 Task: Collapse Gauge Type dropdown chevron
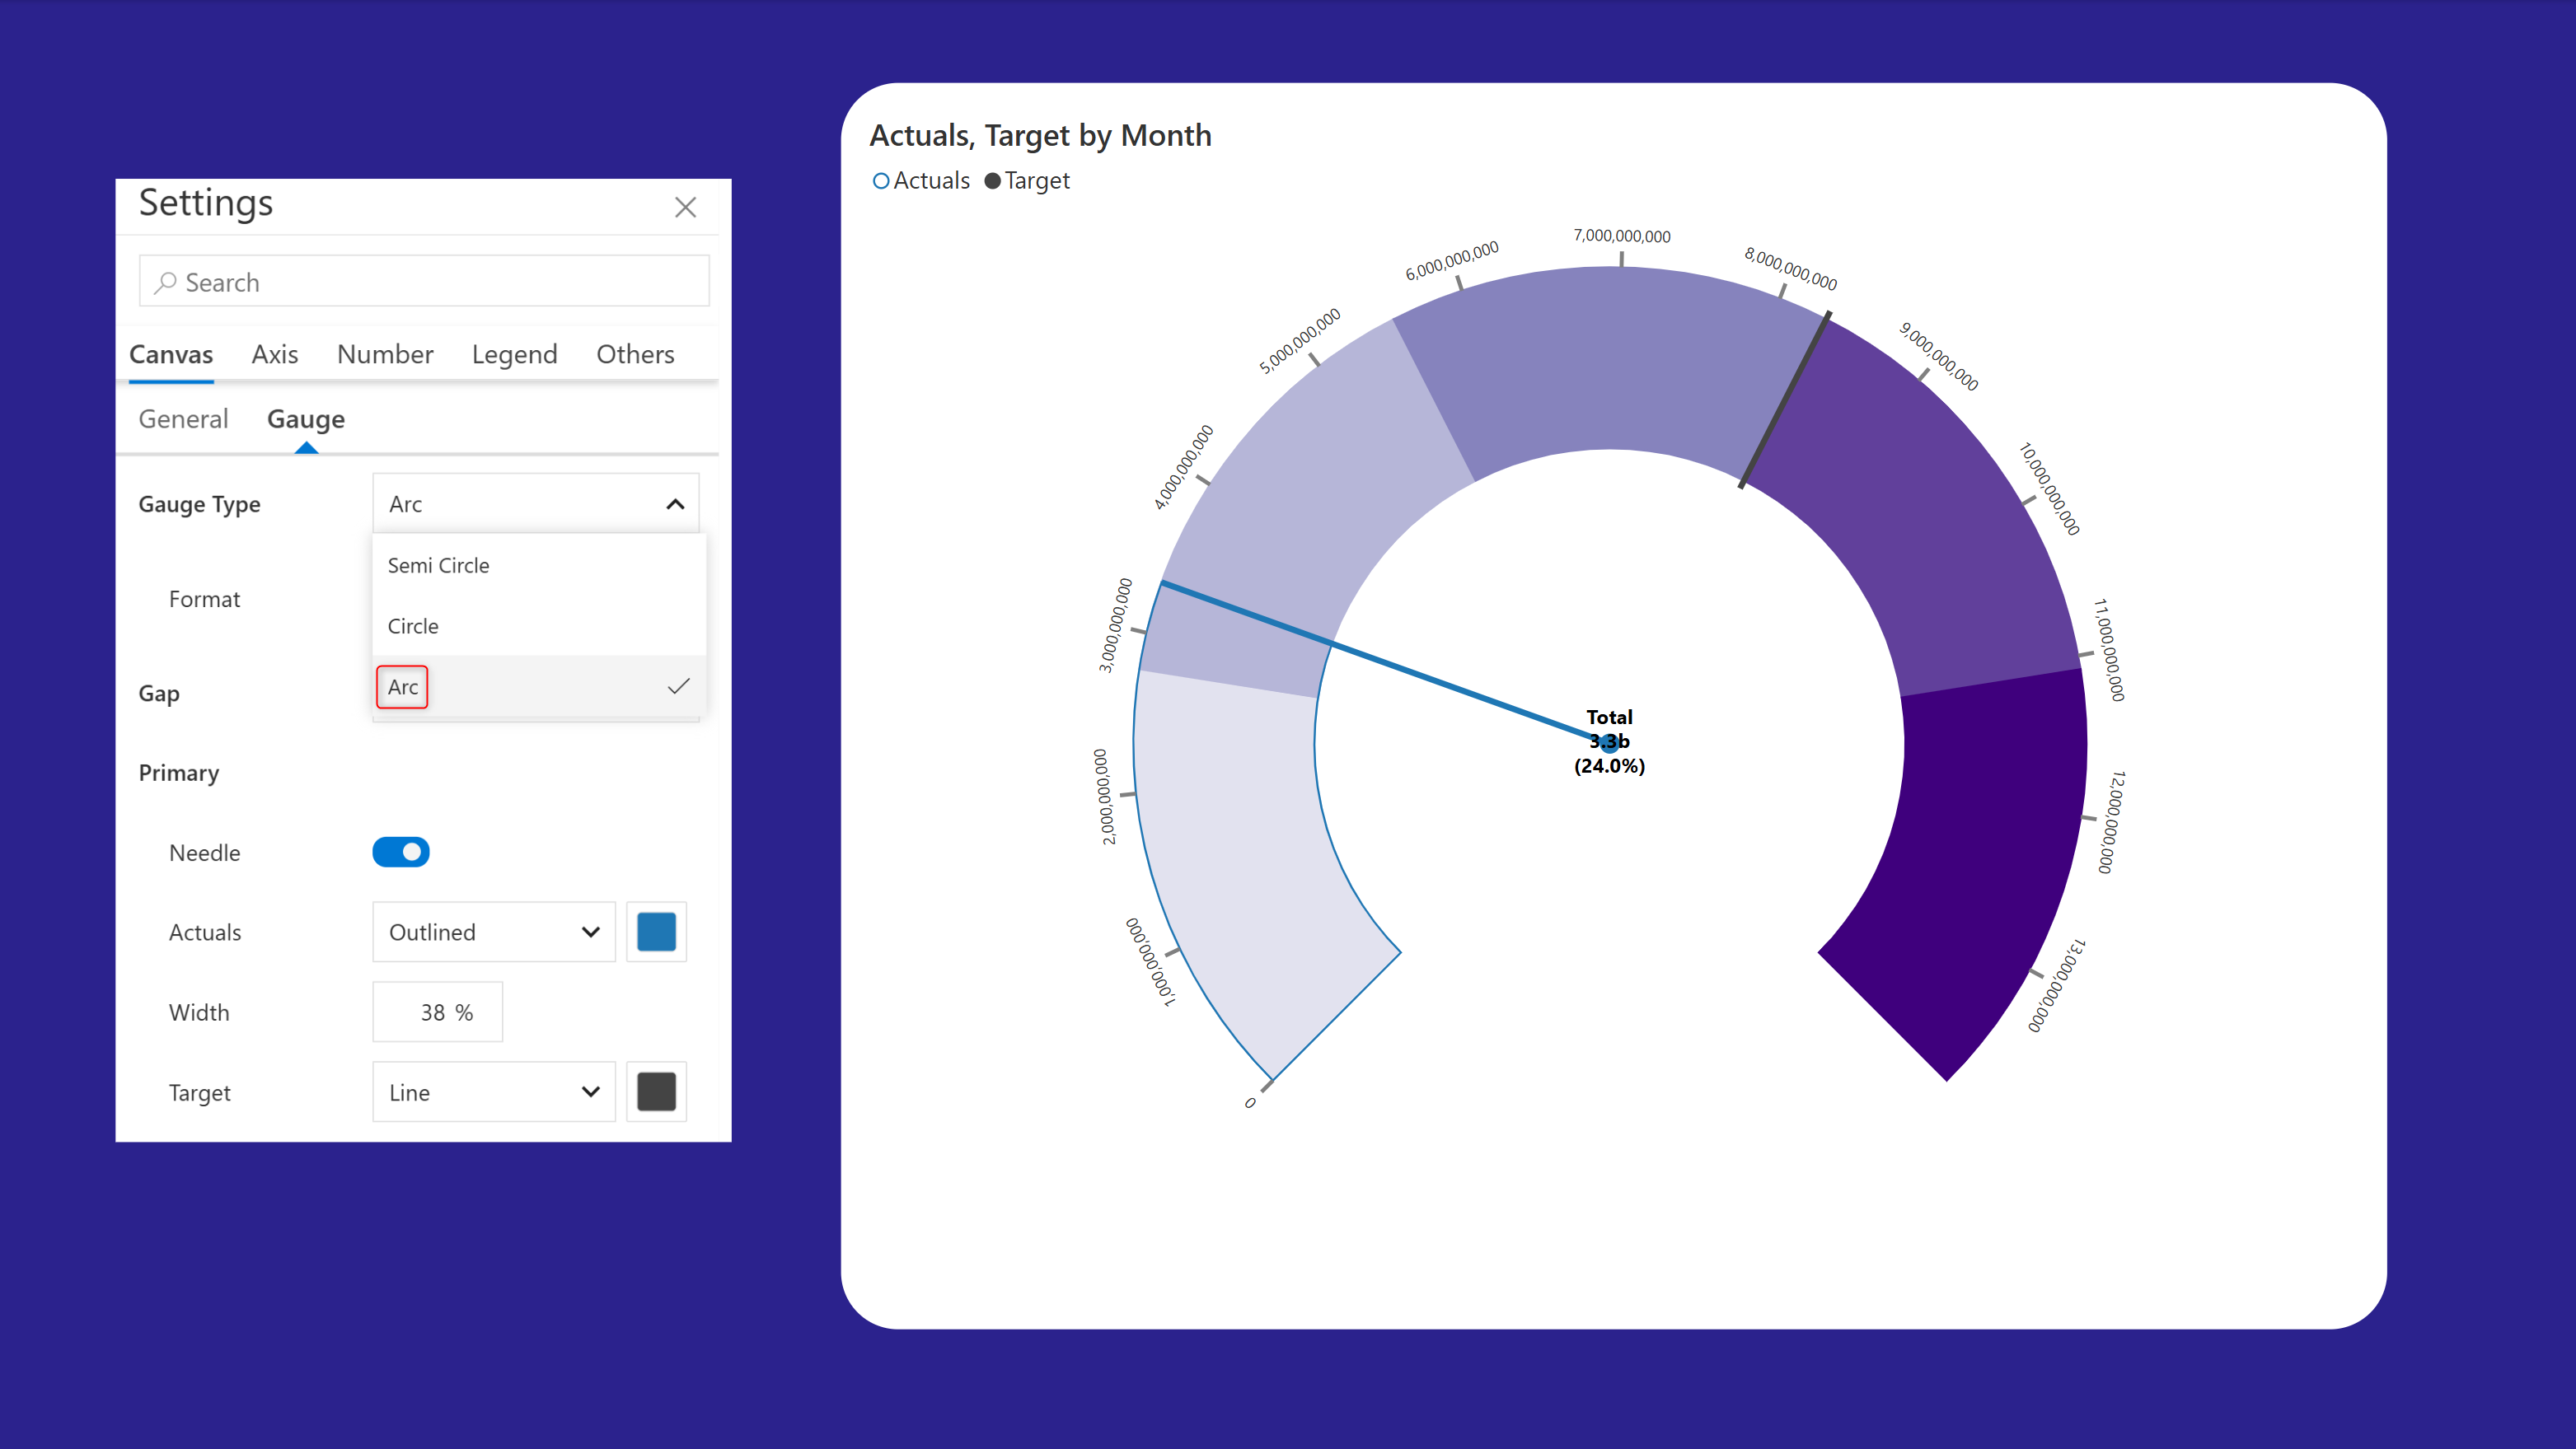675,503
